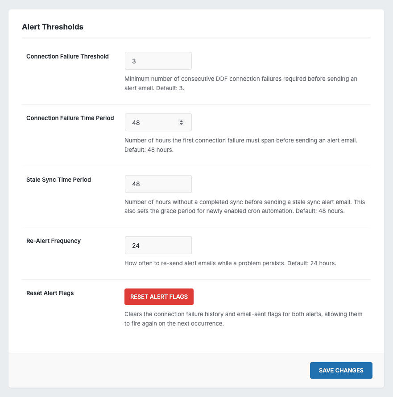
Task: Decrease Connection Failure Time Period with down arrow
Action: pyautogui.click(x=181, y=124)
